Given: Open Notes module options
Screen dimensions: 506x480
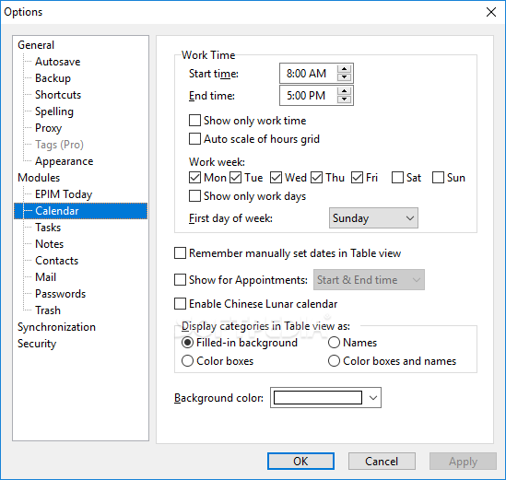Looking at the screenshot, I should [50, 244].
